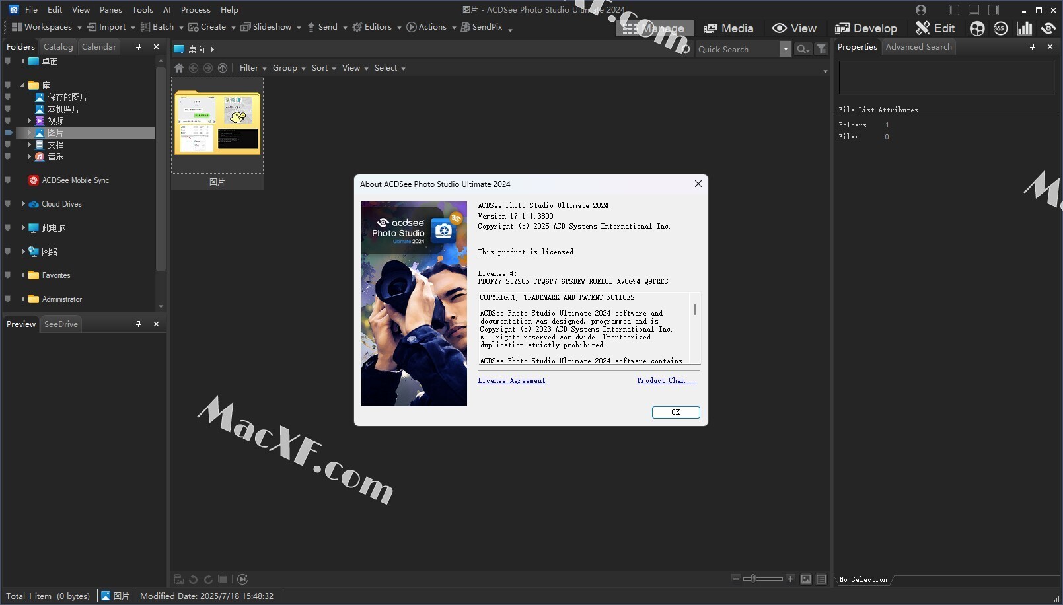Open the AI menu

(166, 10)
